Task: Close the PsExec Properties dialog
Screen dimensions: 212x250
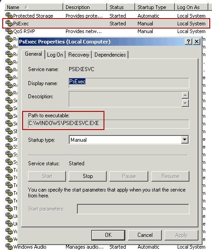Action: click(197, 42)
